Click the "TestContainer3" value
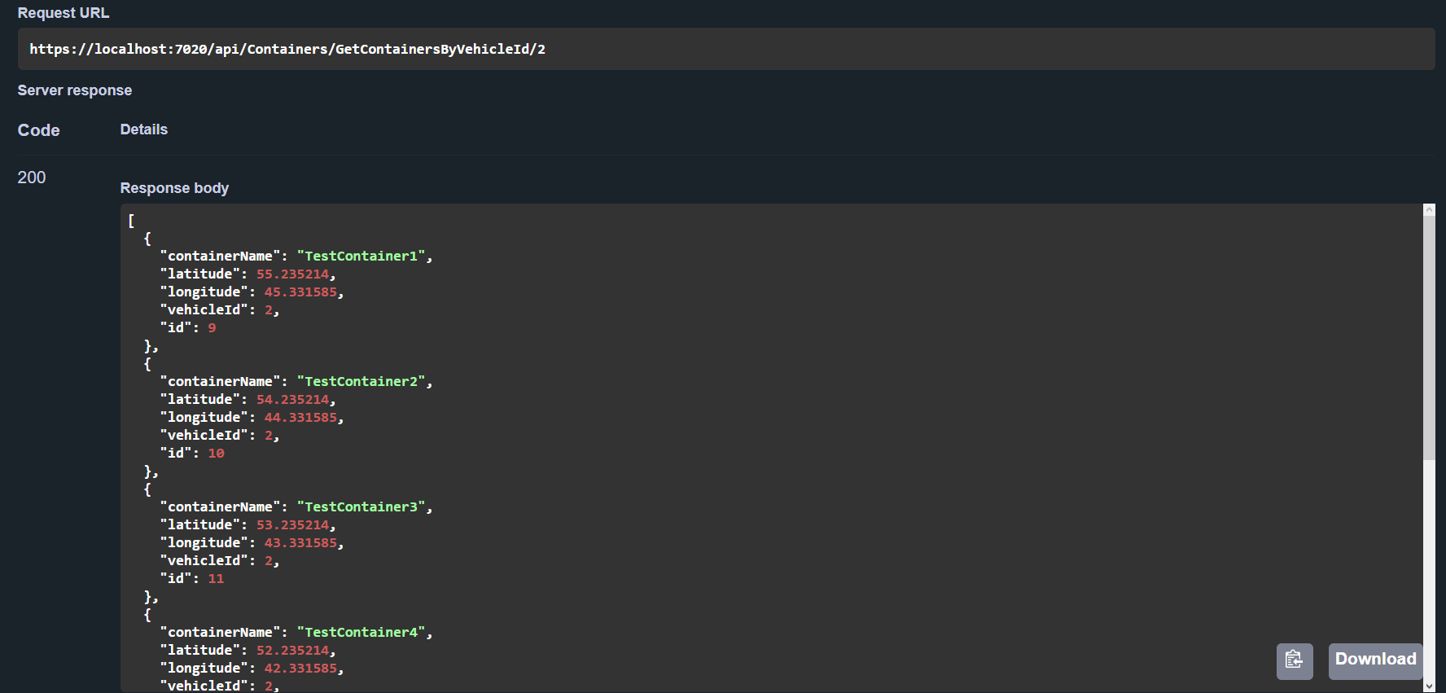 [x=361, y=507]
